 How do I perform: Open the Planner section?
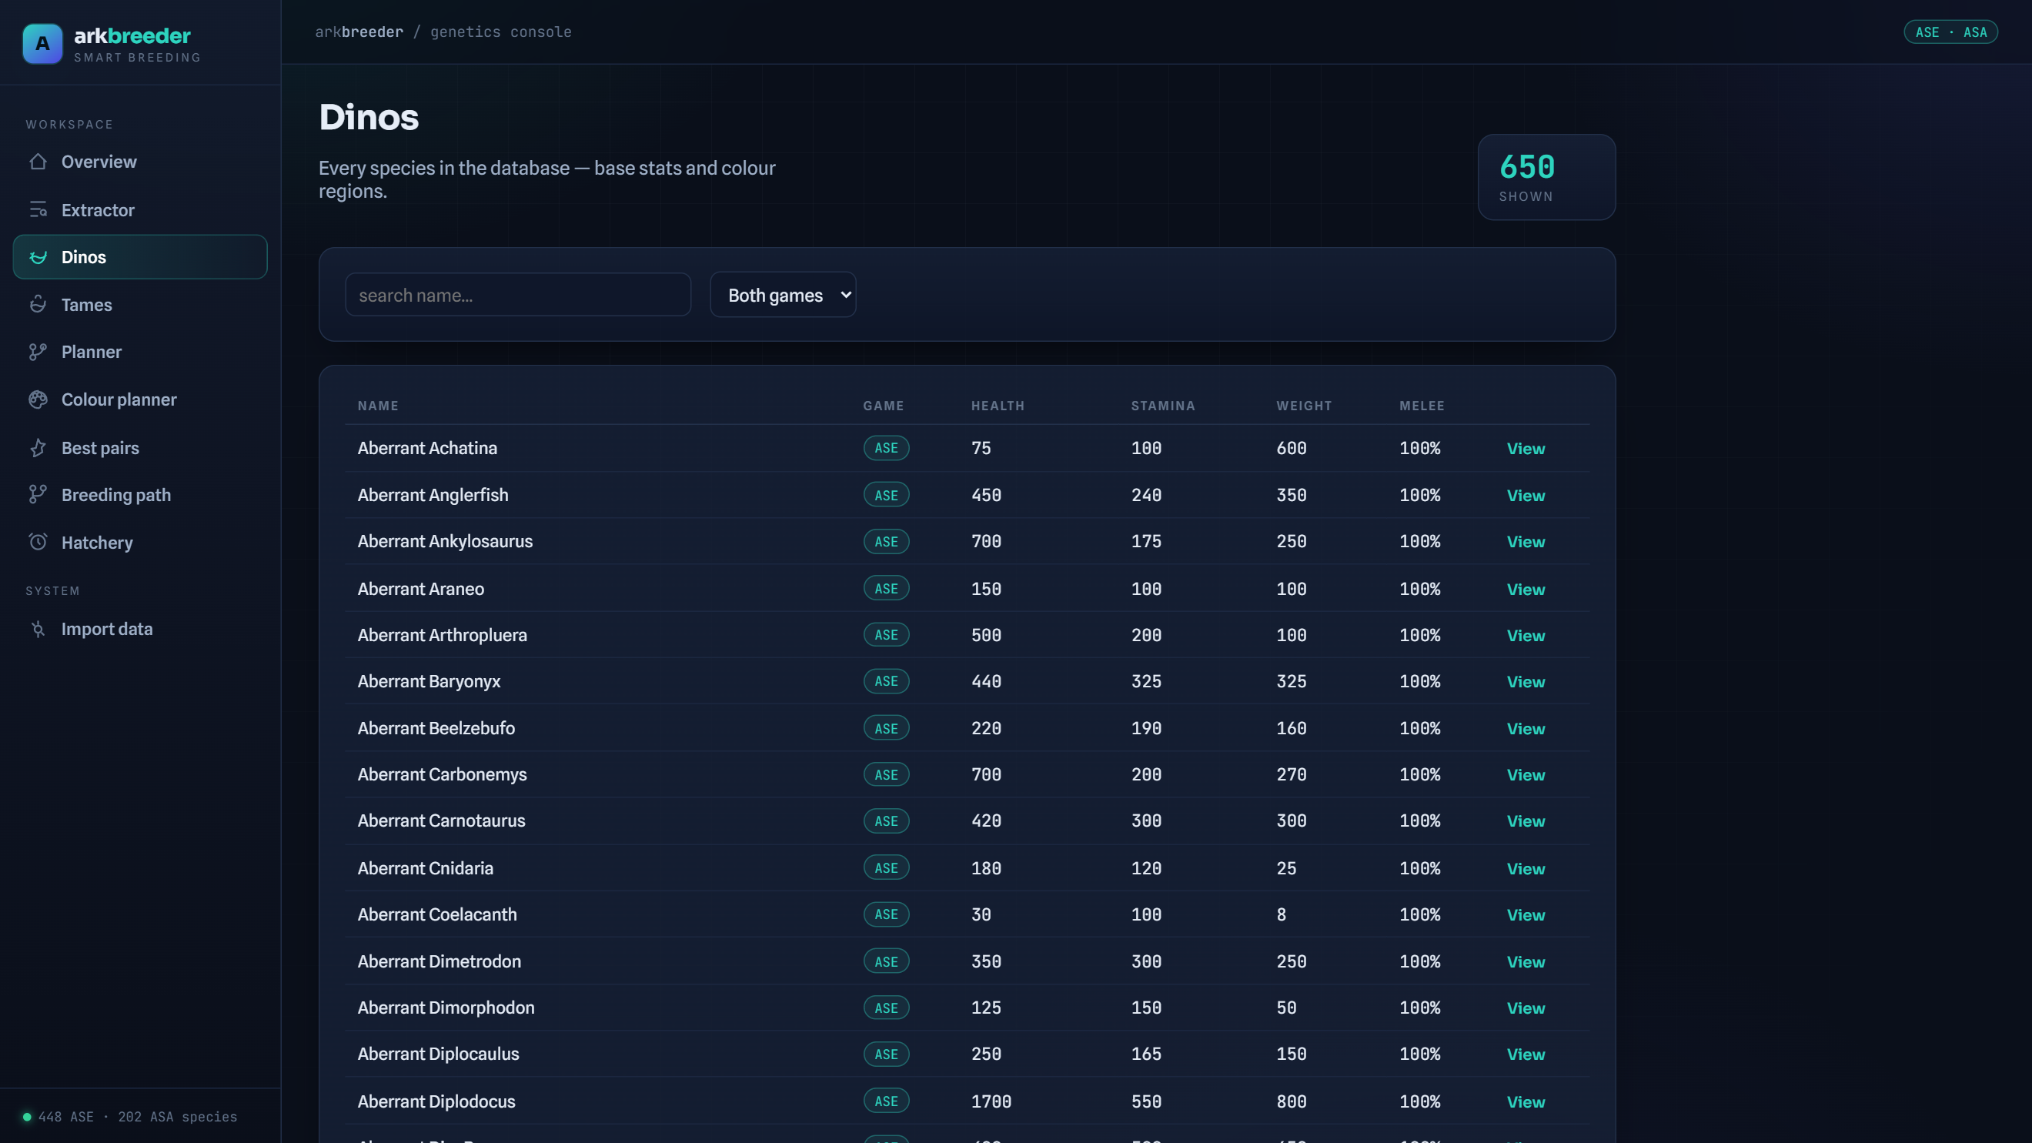point(139,352)
